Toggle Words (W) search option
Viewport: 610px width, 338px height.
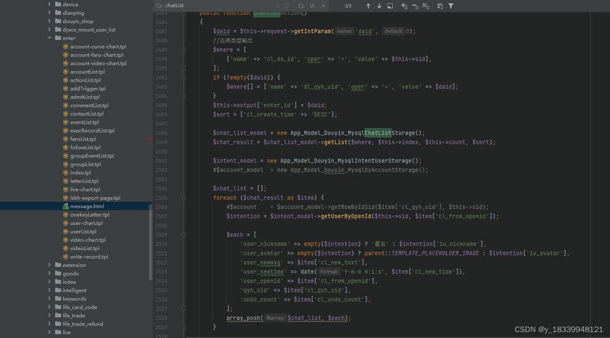pos(312,6)
